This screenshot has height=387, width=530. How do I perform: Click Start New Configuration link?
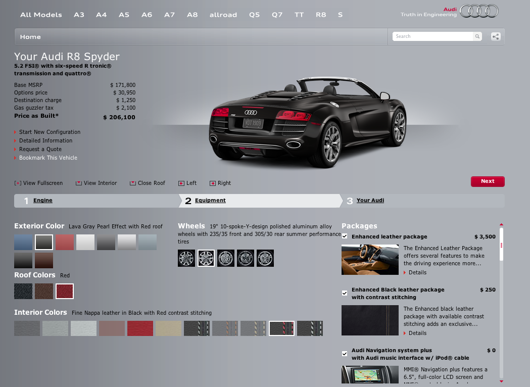pos(50,132)
